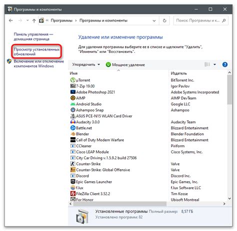Click the search magnifier icon
Viewport: 237px width, 231px height.
coord(224,20)
